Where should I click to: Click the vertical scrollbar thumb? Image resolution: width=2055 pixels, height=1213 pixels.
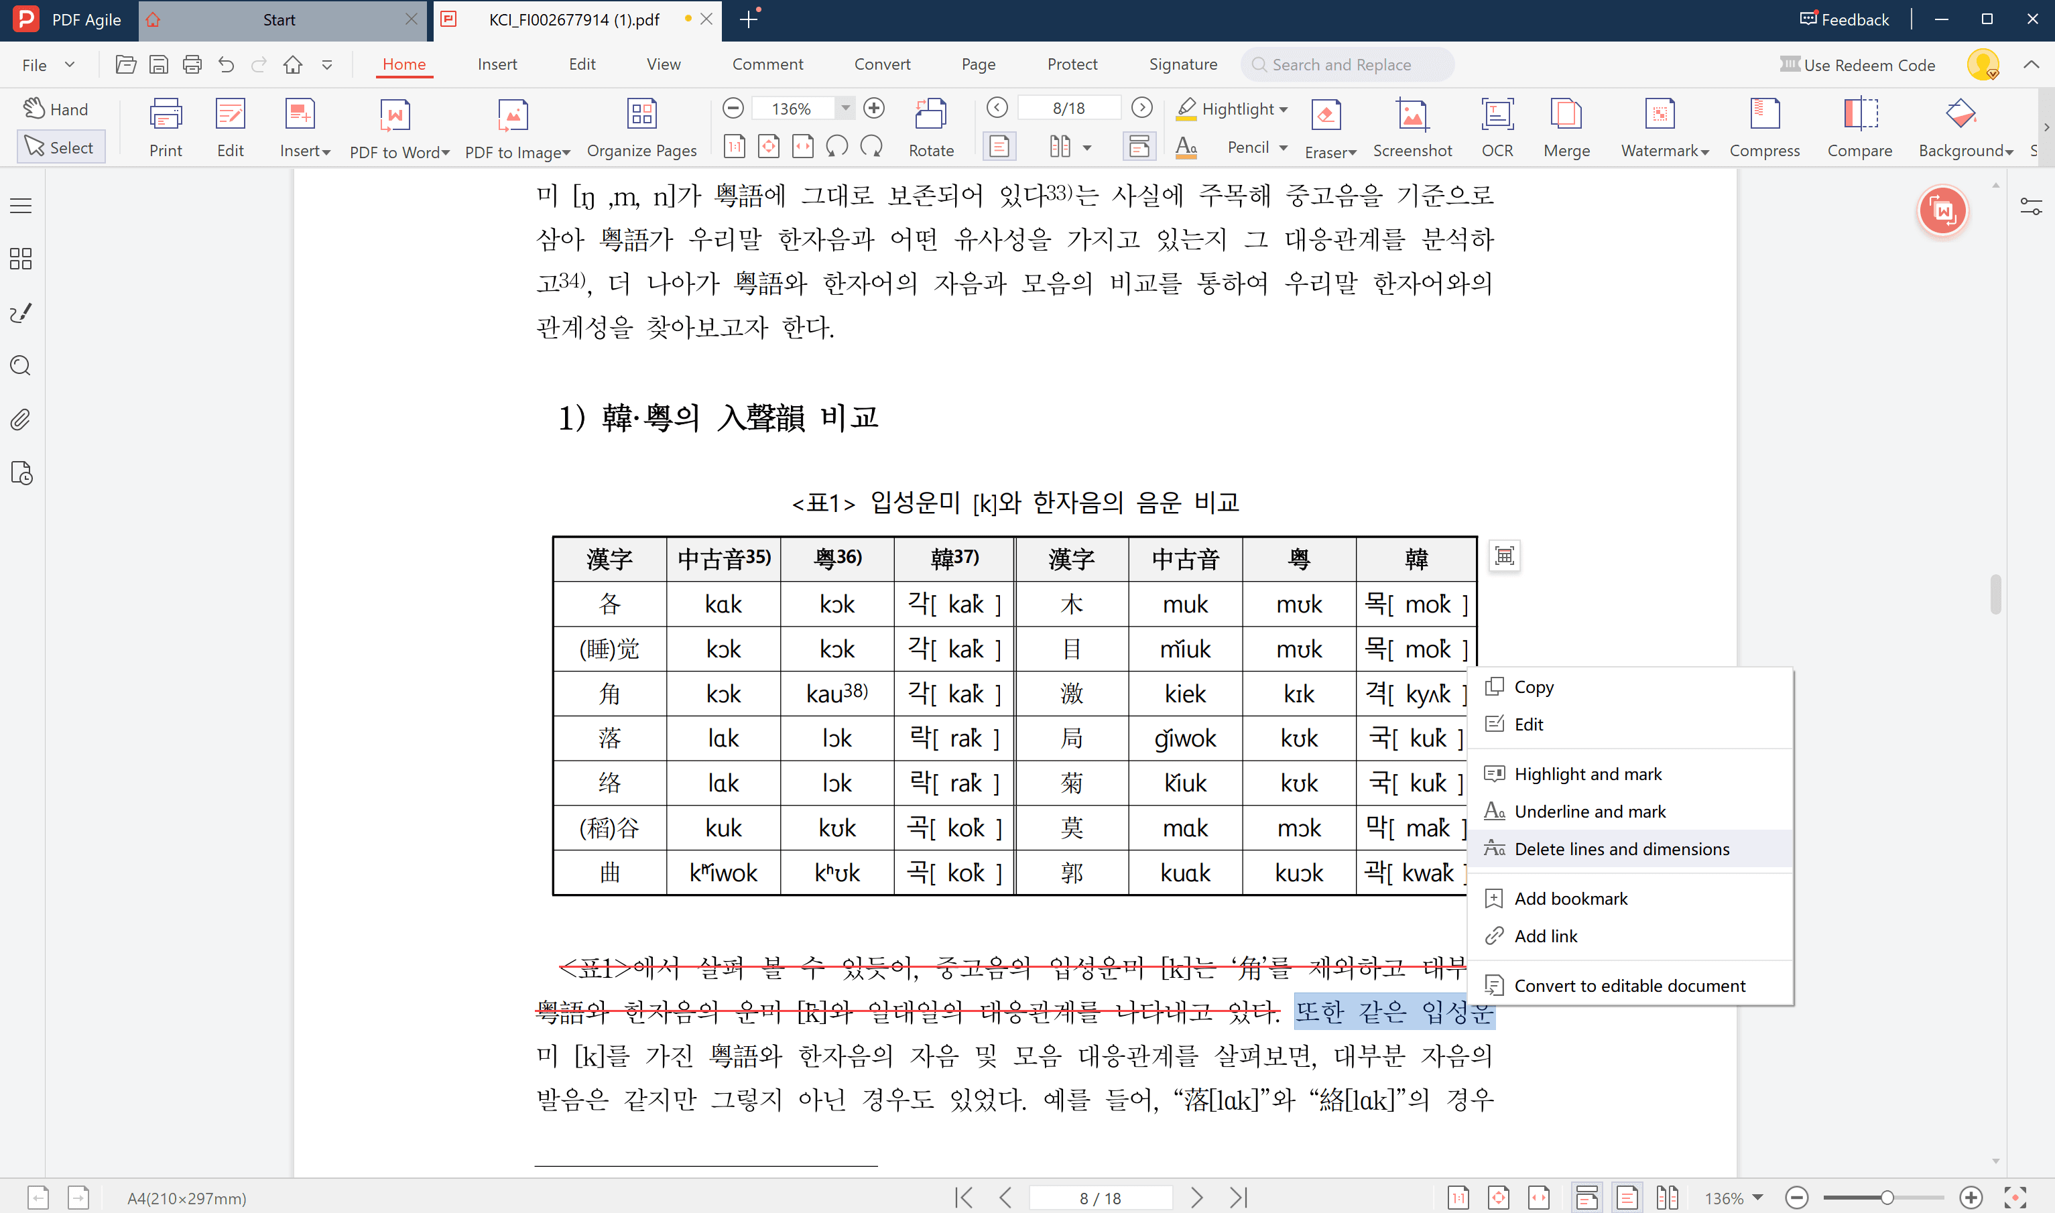point(1995,594)
